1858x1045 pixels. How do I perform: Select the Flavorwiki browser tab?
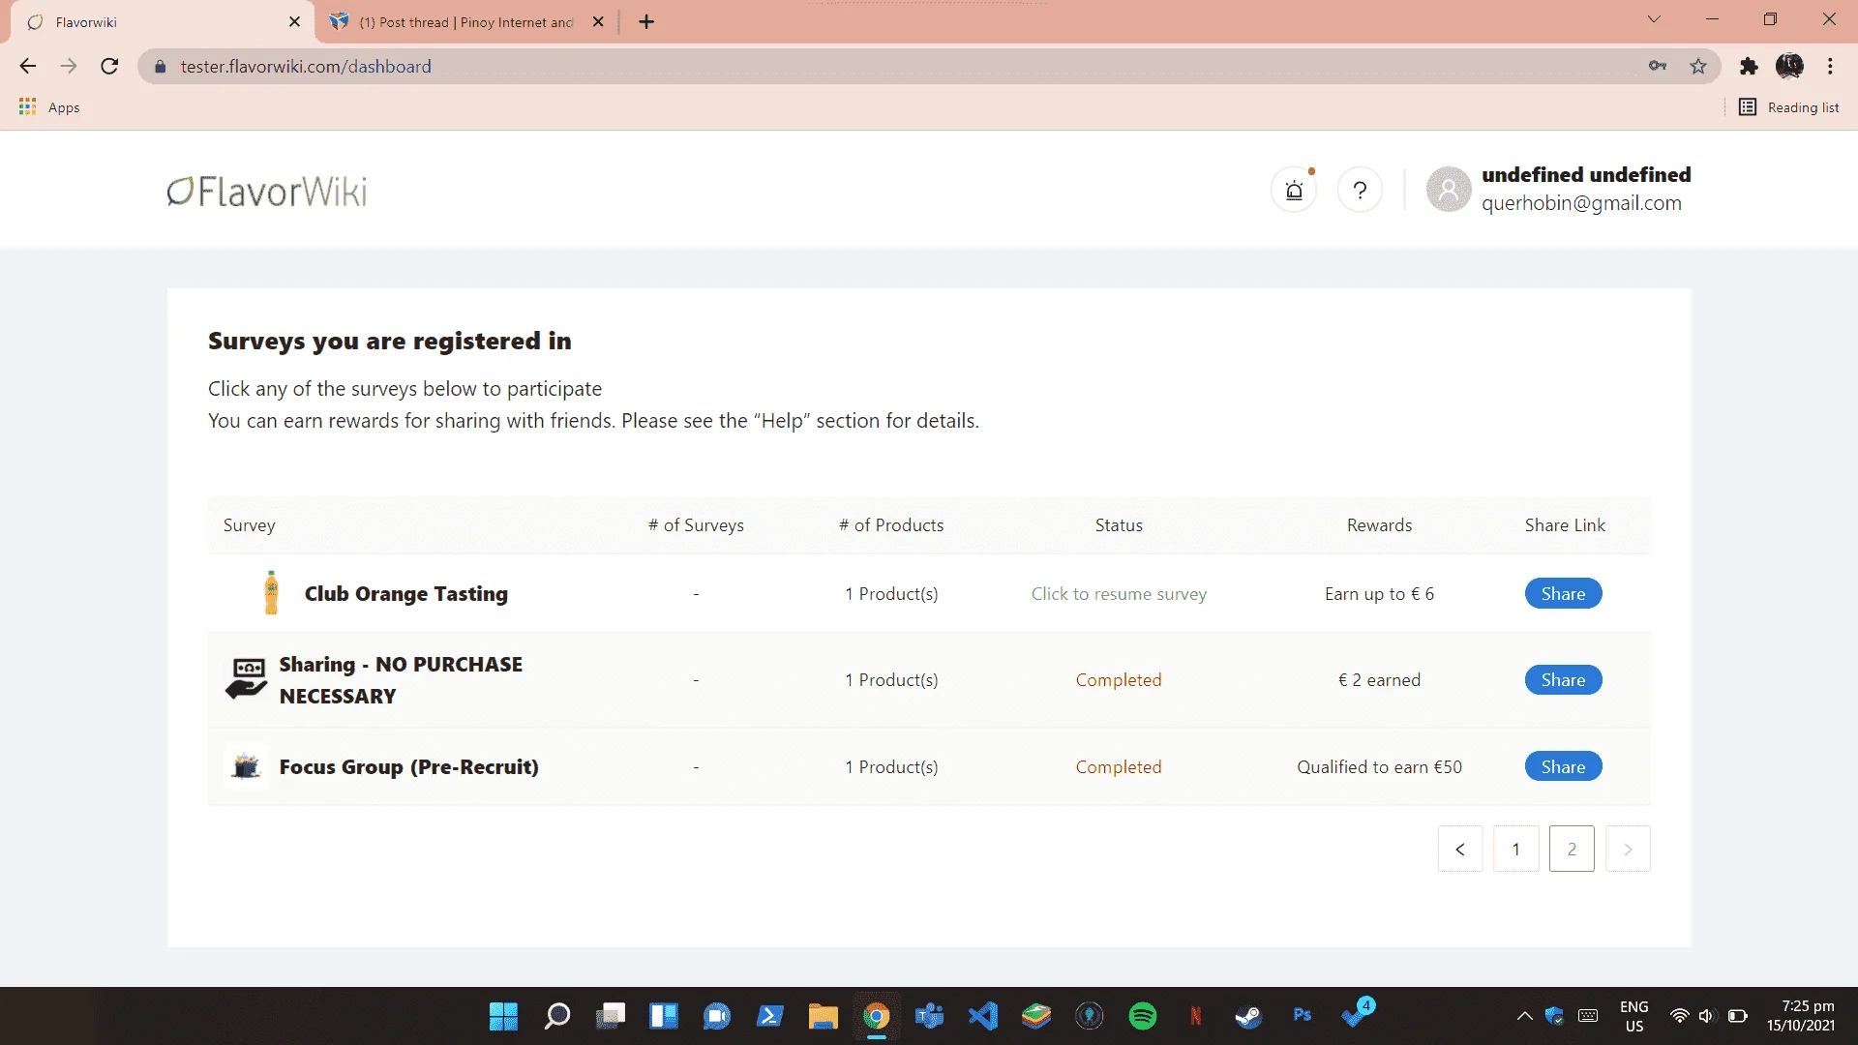[160, 21]
